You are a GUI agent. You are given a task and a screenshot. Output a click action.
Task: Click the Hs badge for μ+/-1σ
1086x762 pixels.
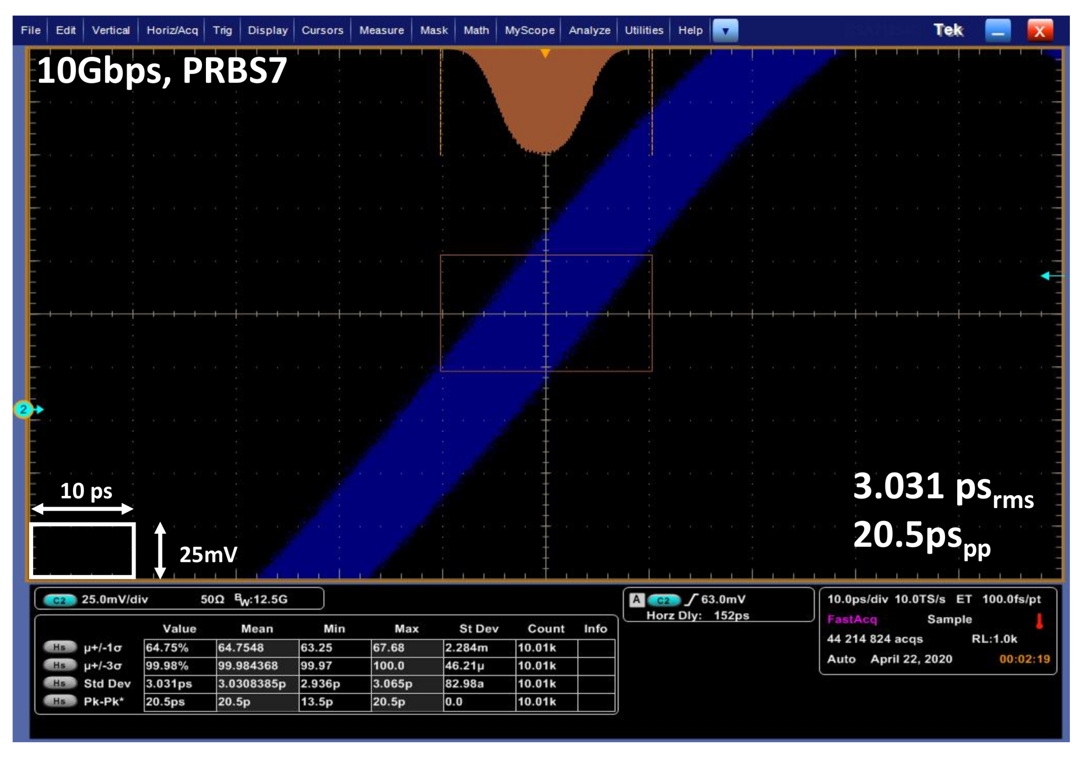[60, 647]
